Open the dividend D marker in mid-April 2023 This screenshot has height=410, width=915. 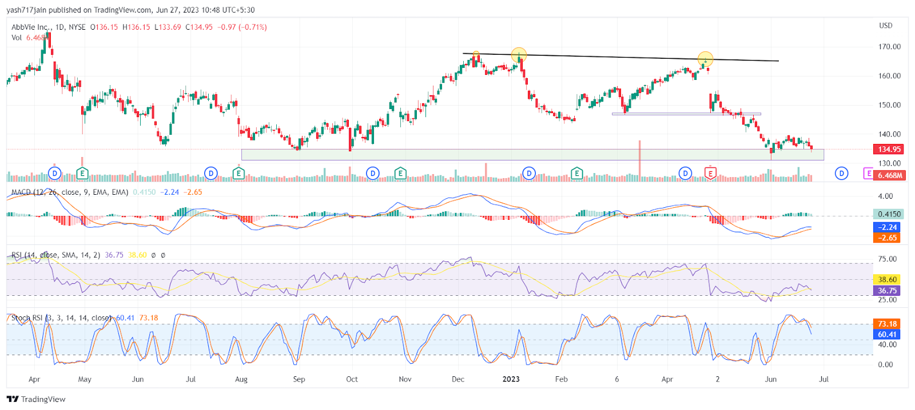click(x=685, y=173)
